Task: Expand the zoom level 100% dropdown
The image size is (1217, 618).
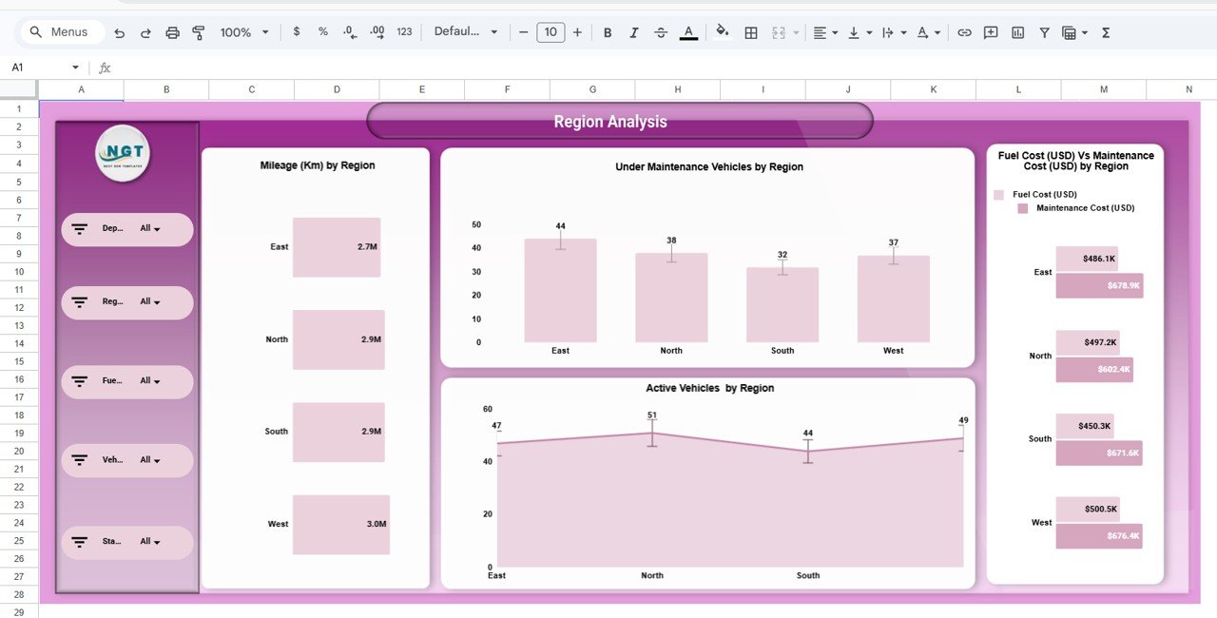Action: click(242, 31)
